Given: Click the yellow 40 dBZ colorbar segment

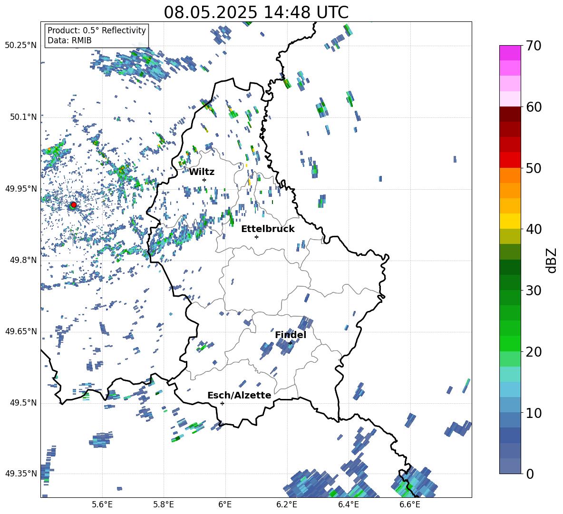Looking at the screenshot, I should click(510, 221).
